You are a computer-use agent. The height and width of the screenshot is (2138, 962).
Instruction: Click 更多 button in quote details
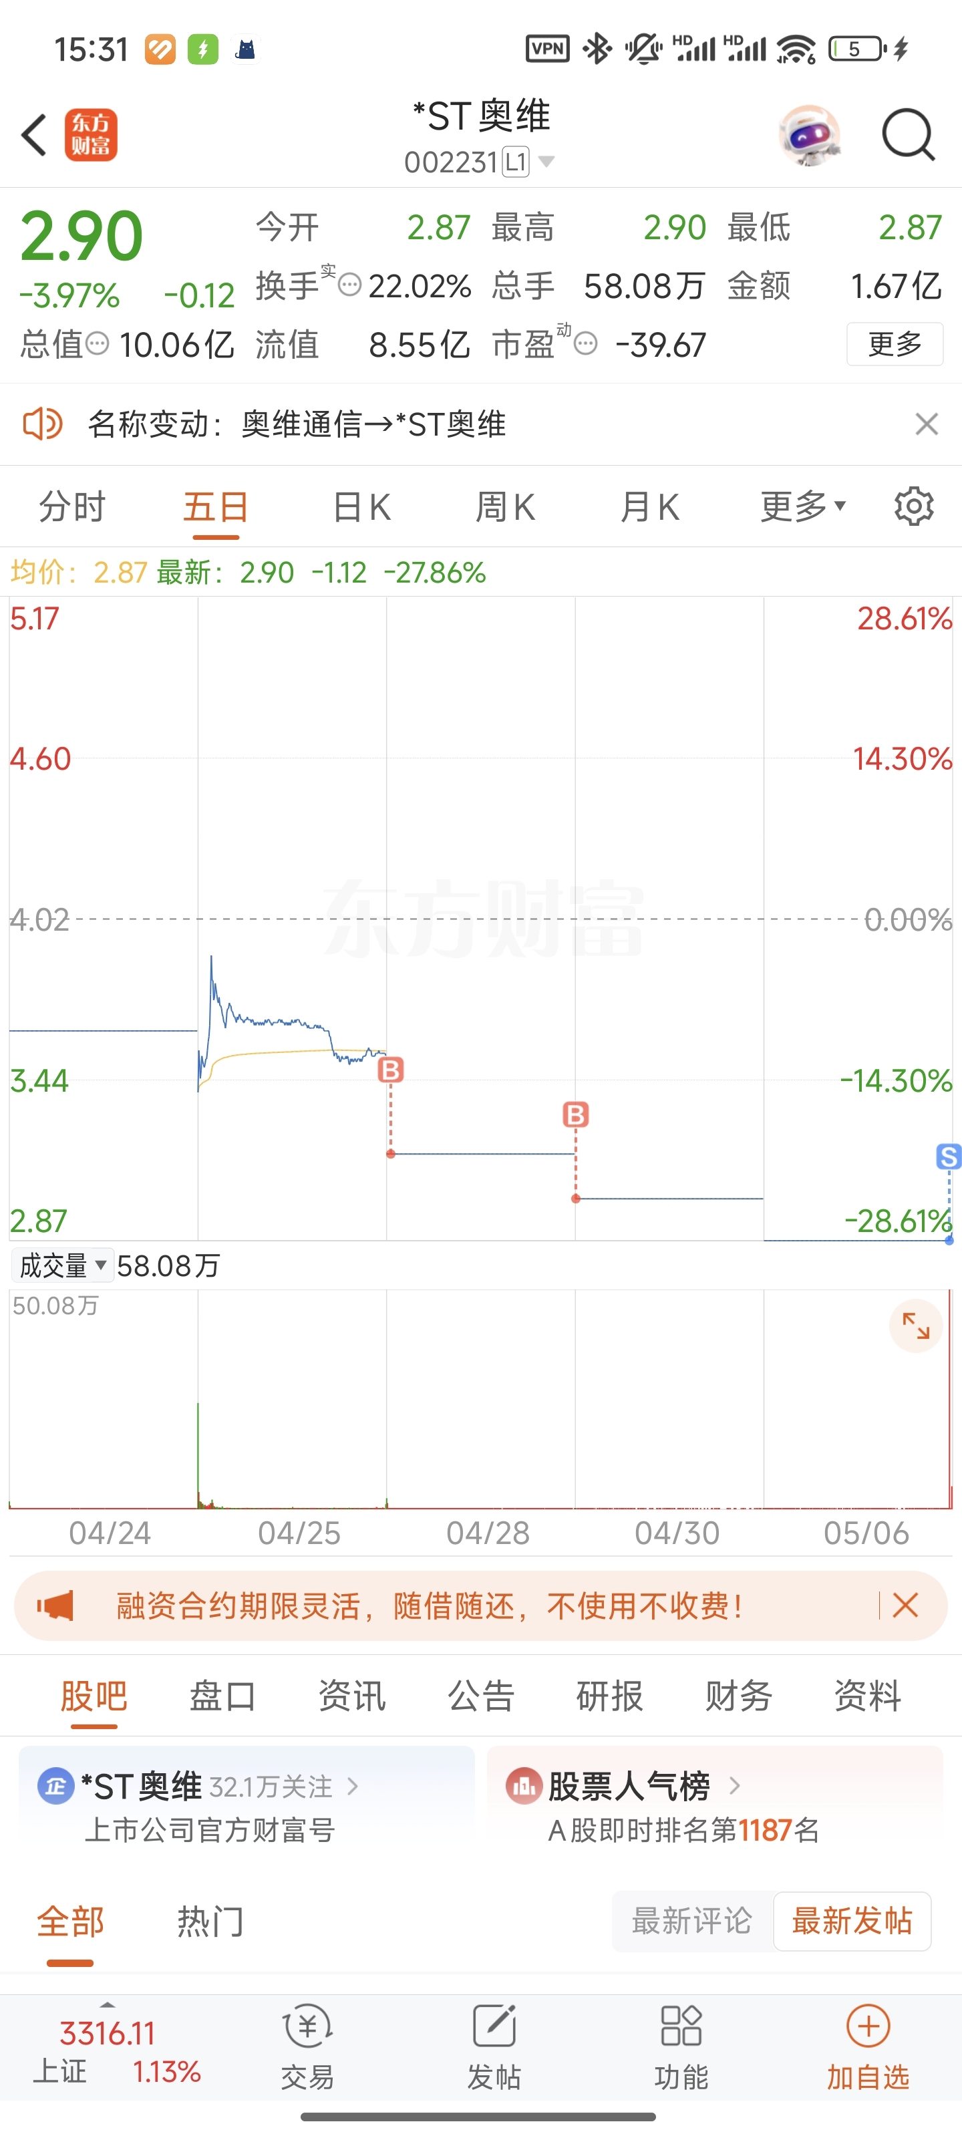895,343
